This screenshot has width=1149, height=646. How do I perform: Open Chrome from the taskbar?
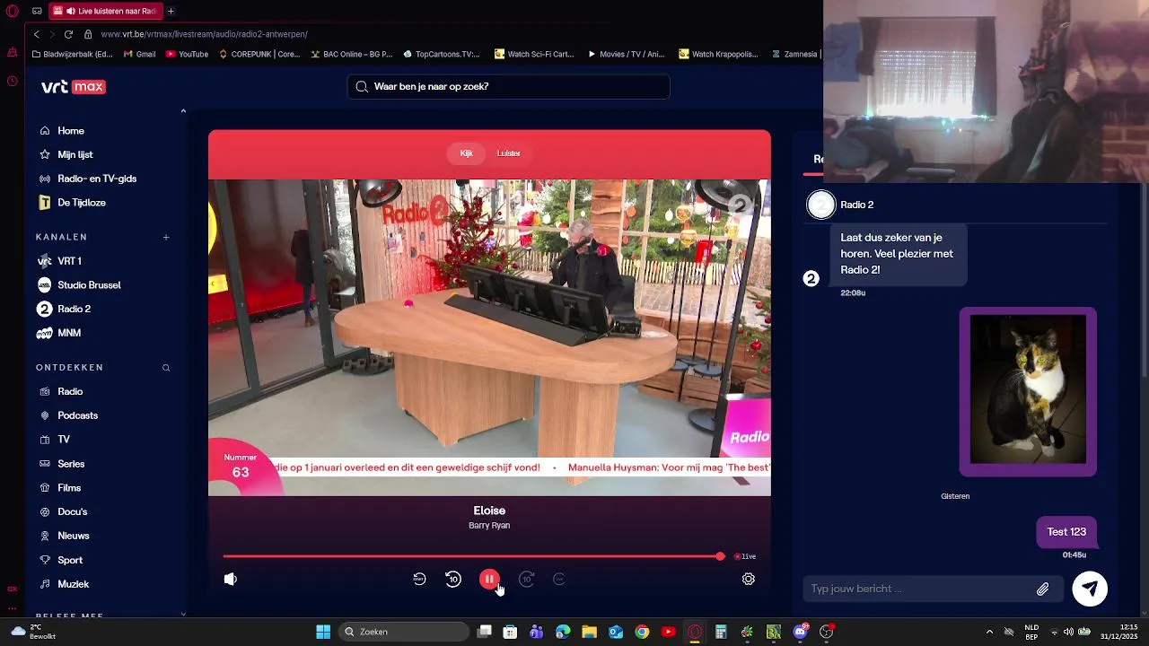point(642,632)
